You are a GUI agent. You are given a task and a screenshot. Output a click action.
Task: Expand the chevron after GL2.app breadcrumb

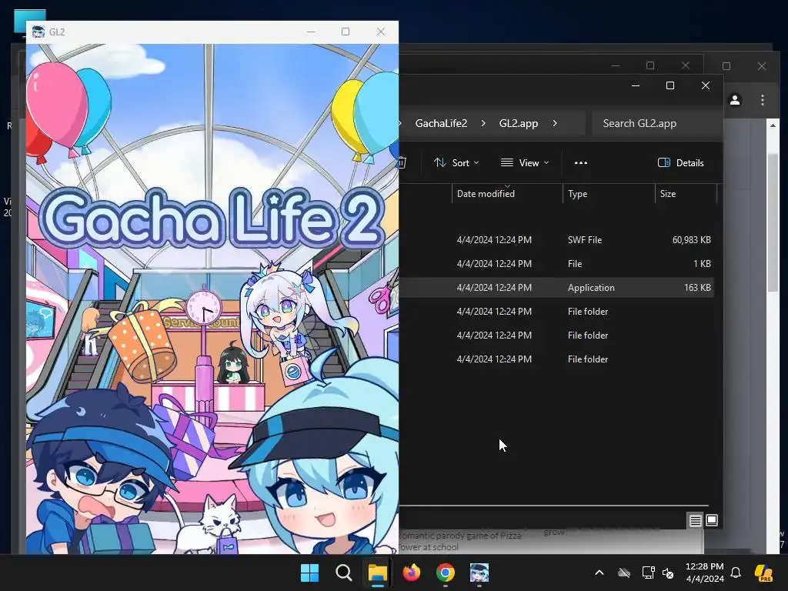tap(555, 123)
